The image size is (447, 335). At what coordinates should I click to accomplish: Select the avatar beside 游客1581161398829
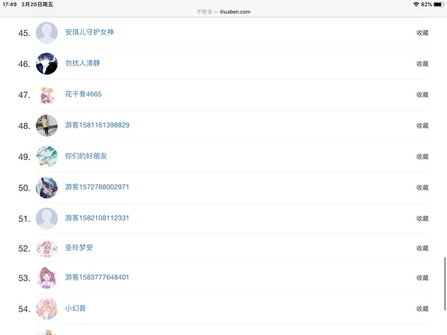[47, 126]
